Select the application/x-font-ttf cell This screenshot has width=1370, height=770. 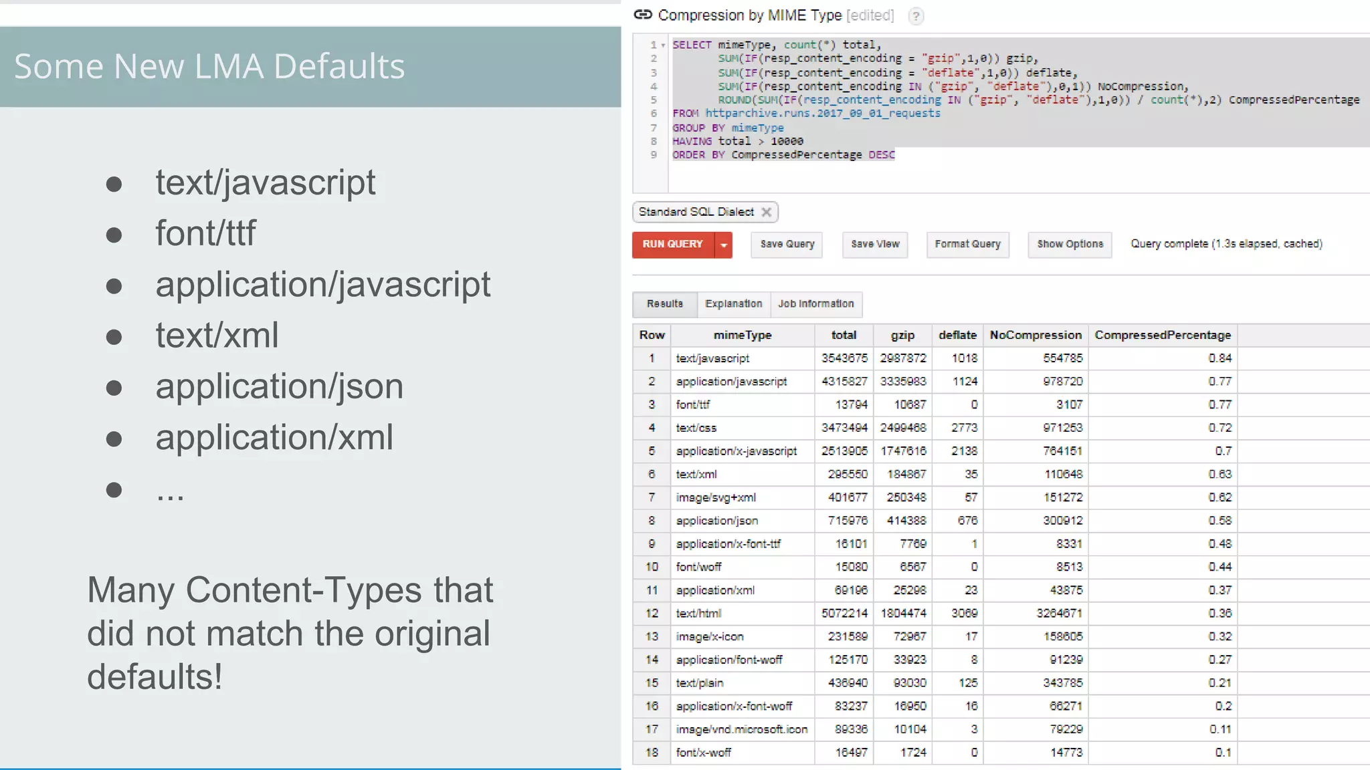743,544
